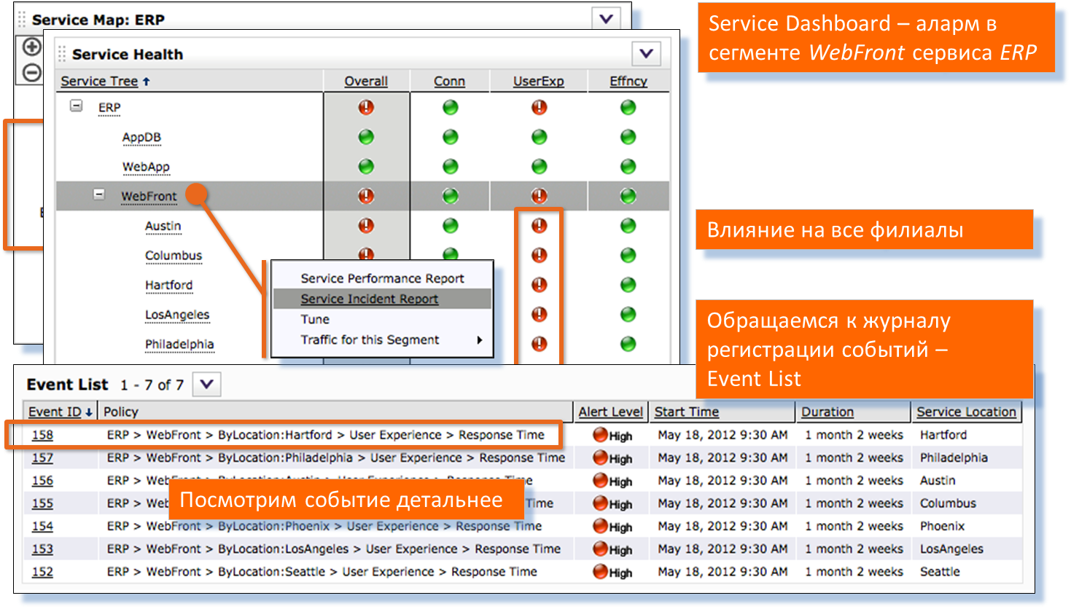Open event 154 details link

coord(42,526)
